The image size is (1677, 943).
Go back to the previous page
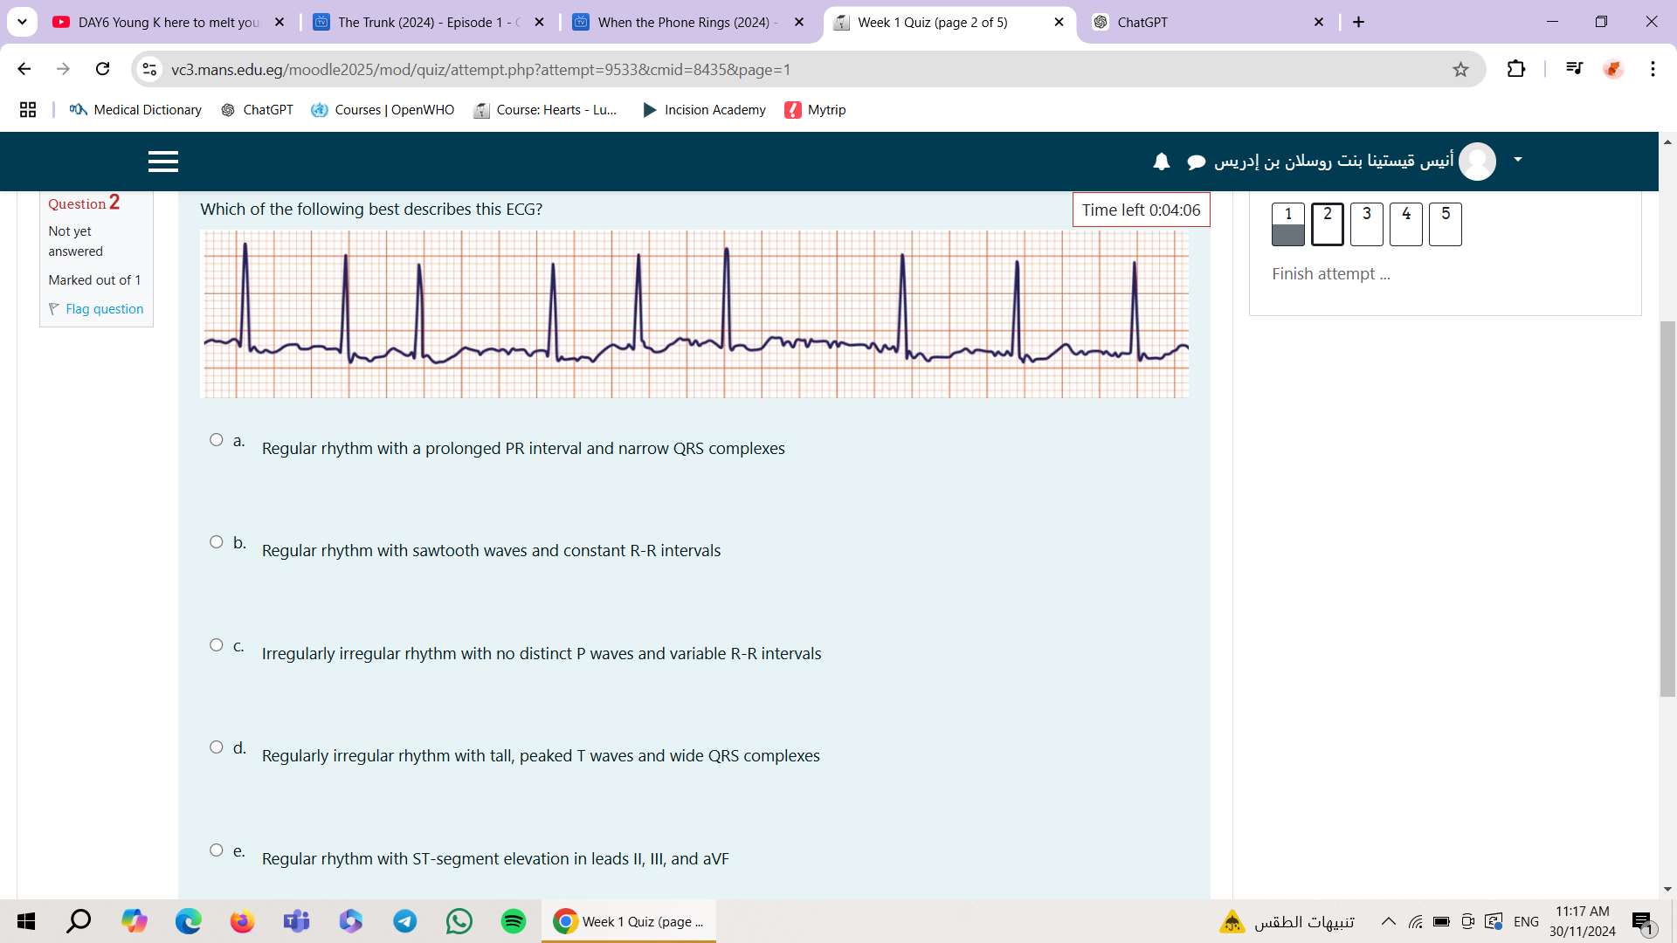coord(24,69)
